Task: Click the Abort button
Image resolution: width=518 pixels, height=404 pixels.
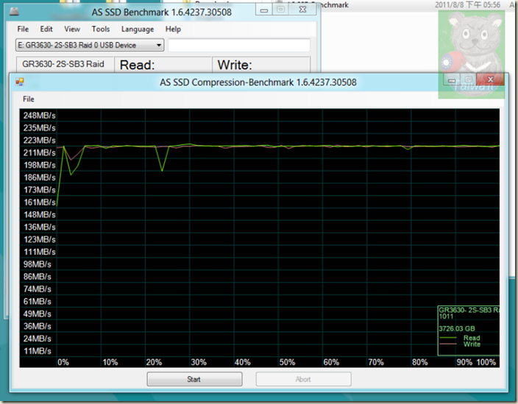Action: [x=303, y=379]
